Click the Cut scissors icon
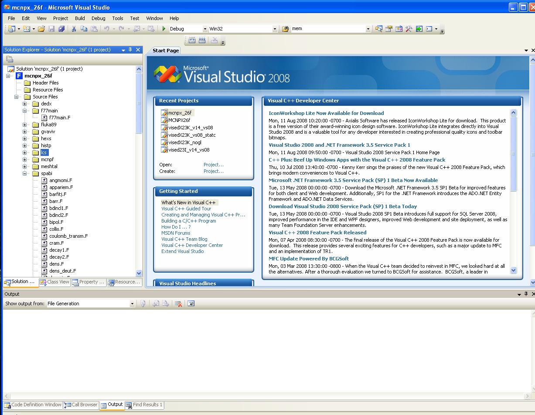The width and height of the screenshot is (535, 415). [x=74, y=29]
